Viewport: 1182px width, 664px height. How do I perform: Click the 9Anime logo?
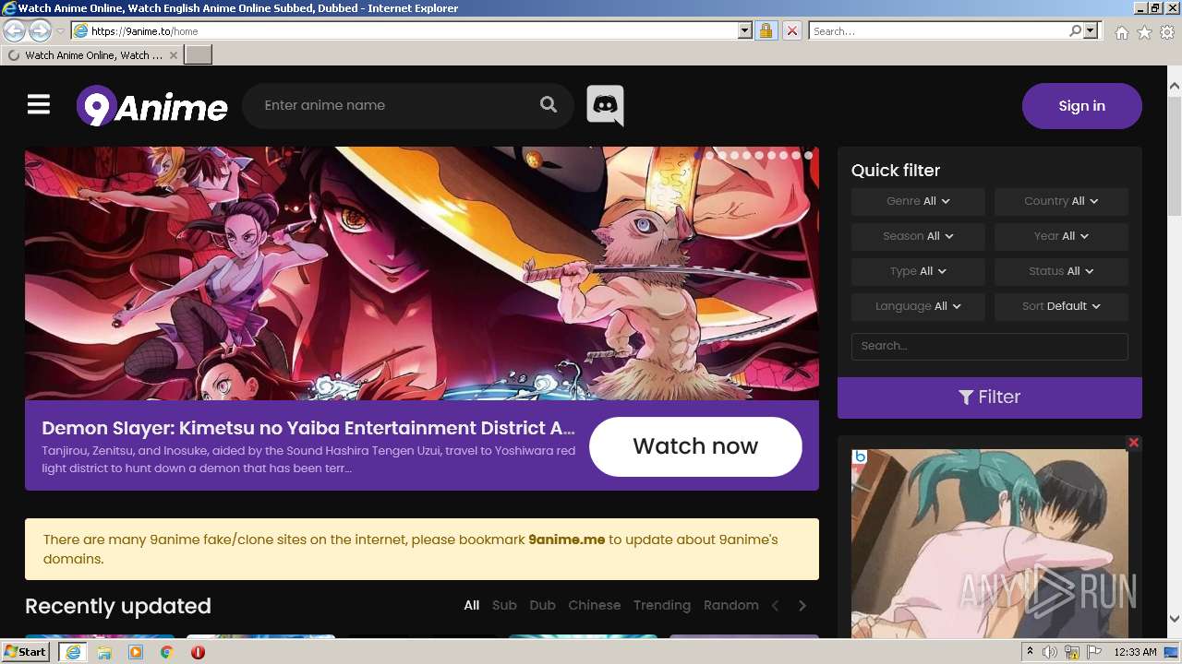tap(151, 106)
